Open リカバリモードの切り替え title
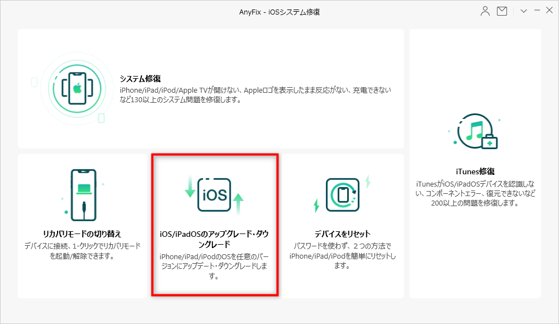The image size is (559, 324). [x=82, y=234]
